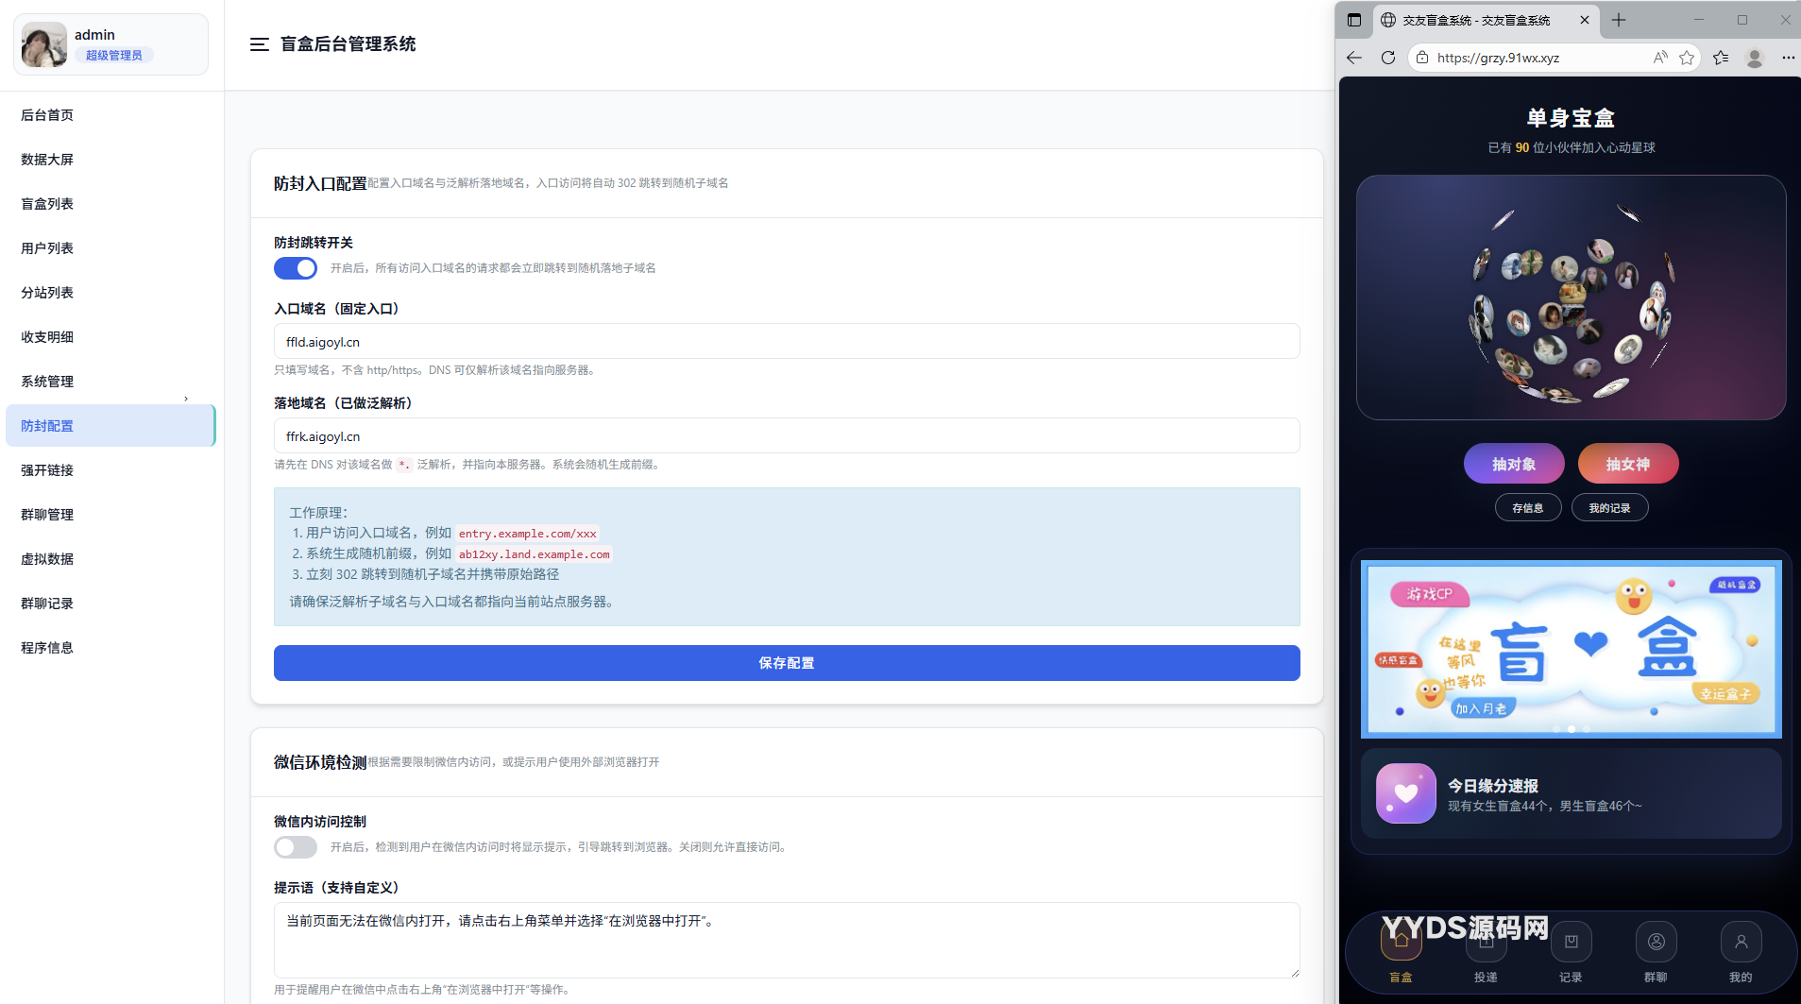Click the browser settings ellipsis icon
The height and width of the screenshot is (1004, 1801).
click(x=1788, y=58)
